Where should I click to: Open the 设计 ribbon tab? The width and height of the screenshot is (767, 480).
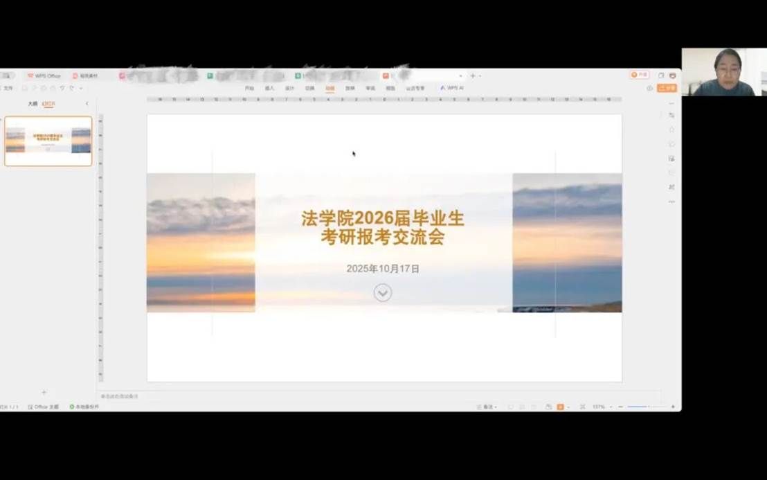(x=290, y=88)
